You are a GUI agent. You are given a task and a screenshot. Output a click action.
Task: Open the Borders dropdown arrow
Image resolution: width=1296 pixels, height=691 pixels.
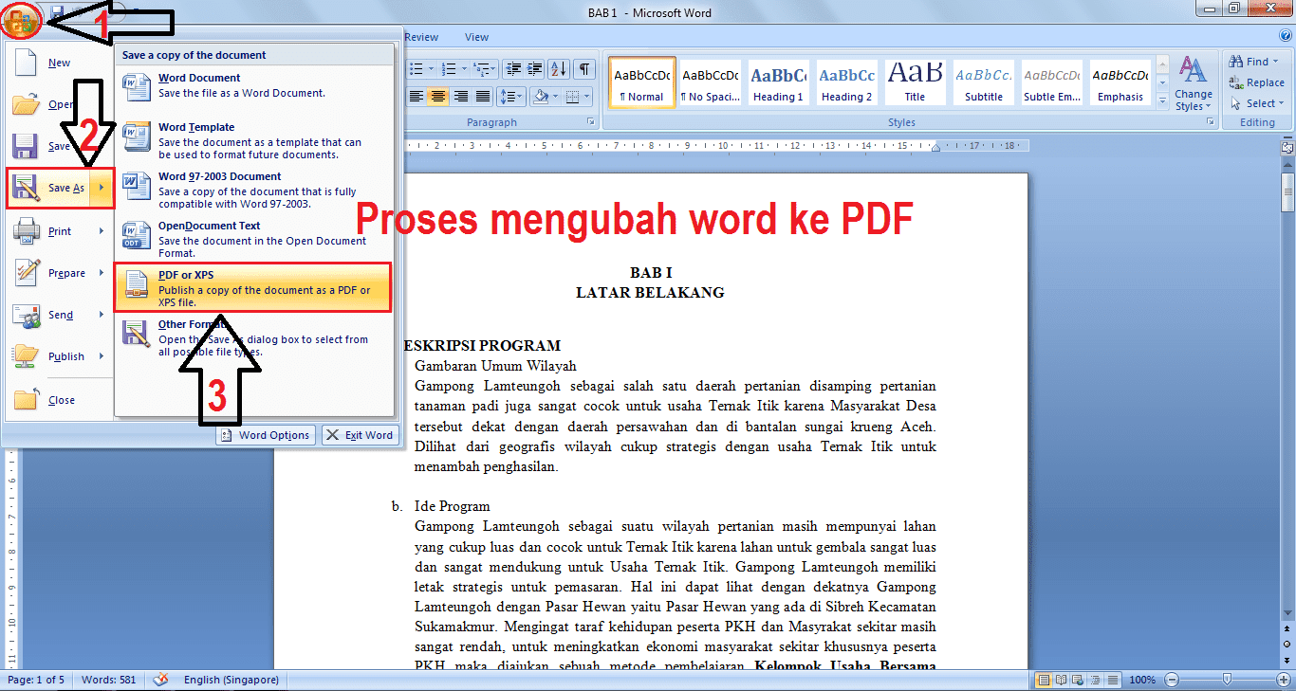(587, 97)
